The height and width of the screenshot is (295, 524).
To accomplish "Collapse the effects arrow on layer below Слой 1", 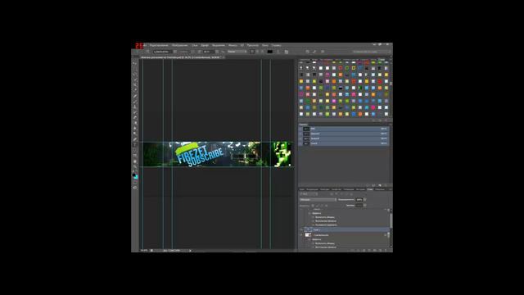I will click(389, 235).
